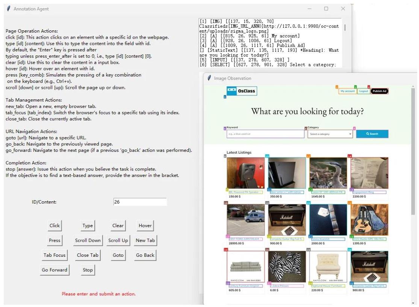Viewport: 419px width, 307px height.
Task: Click the 'Highland House Furniture' title link
Action: coord(328,286)
